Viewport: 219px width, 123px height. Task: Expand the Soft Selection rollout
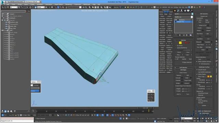click(183, 68)
